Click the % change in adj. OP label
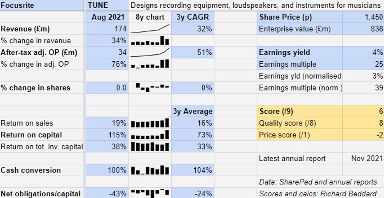Screen dimensions: 384x198 click(35, 64)
